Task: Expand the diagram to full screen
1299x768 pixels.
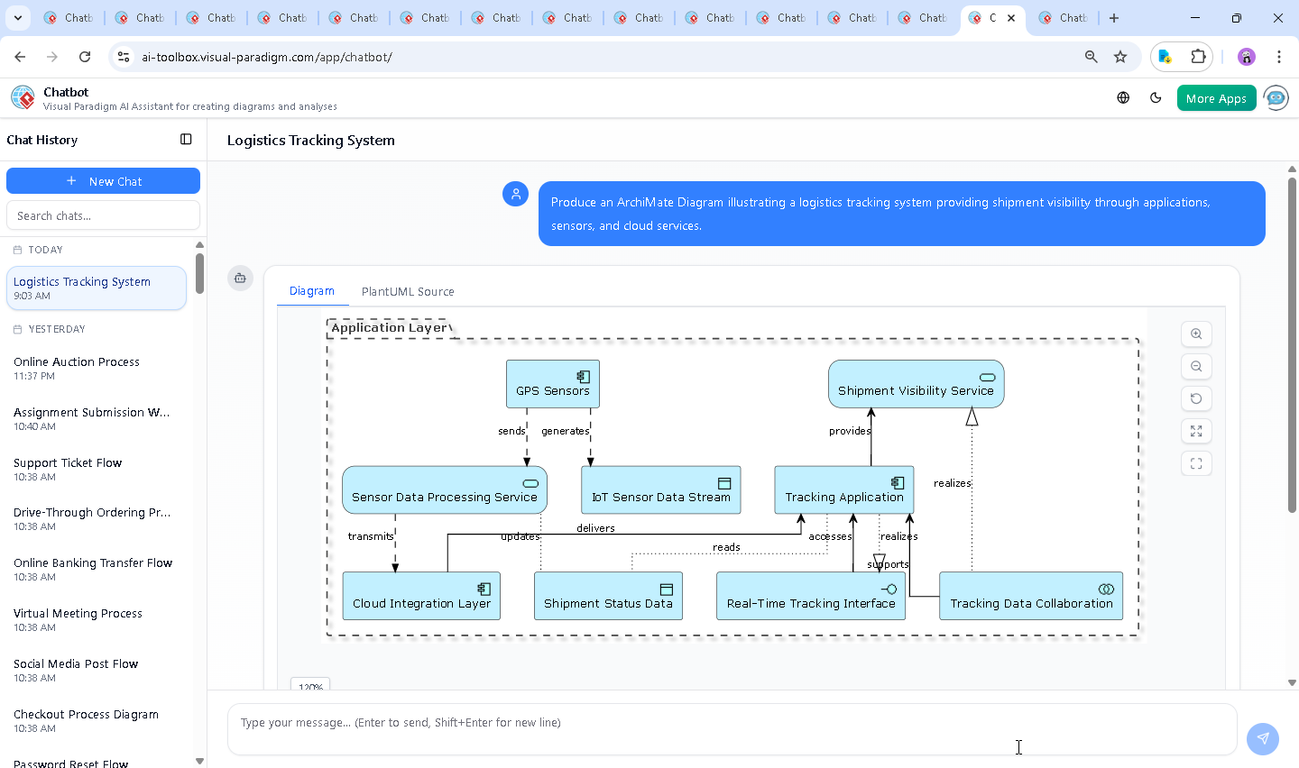Action: pyautogui.click(x=1196, y=431)
